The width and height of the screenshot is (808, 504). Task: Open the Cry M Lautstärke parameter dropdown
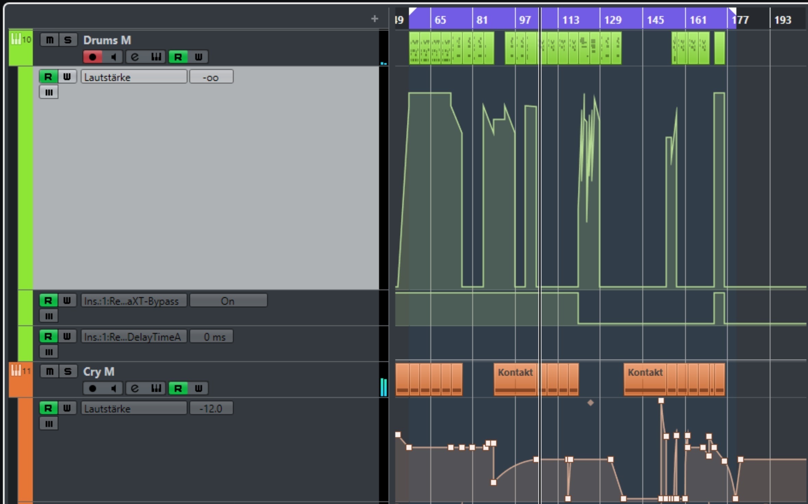coord(134,408)
